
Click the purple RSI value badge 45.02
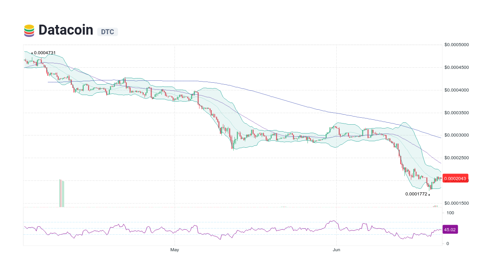click(450, 229)
